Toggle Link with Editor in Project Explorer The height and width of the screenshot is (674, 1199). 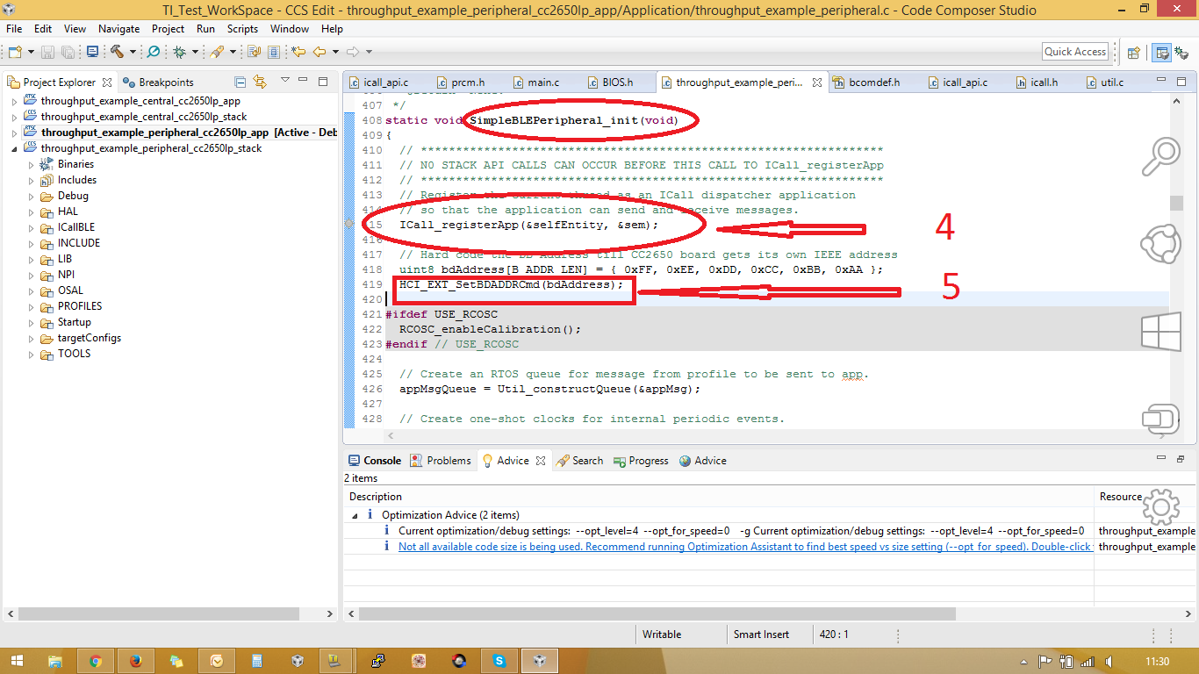(260, 82)
